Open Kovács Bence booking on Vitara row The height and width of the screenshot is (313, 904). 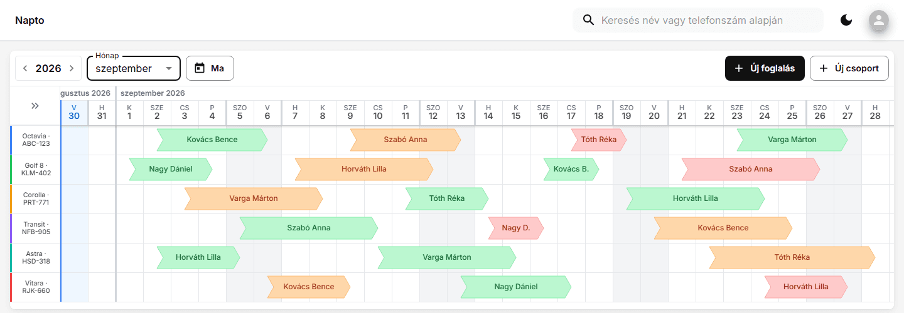309,287
